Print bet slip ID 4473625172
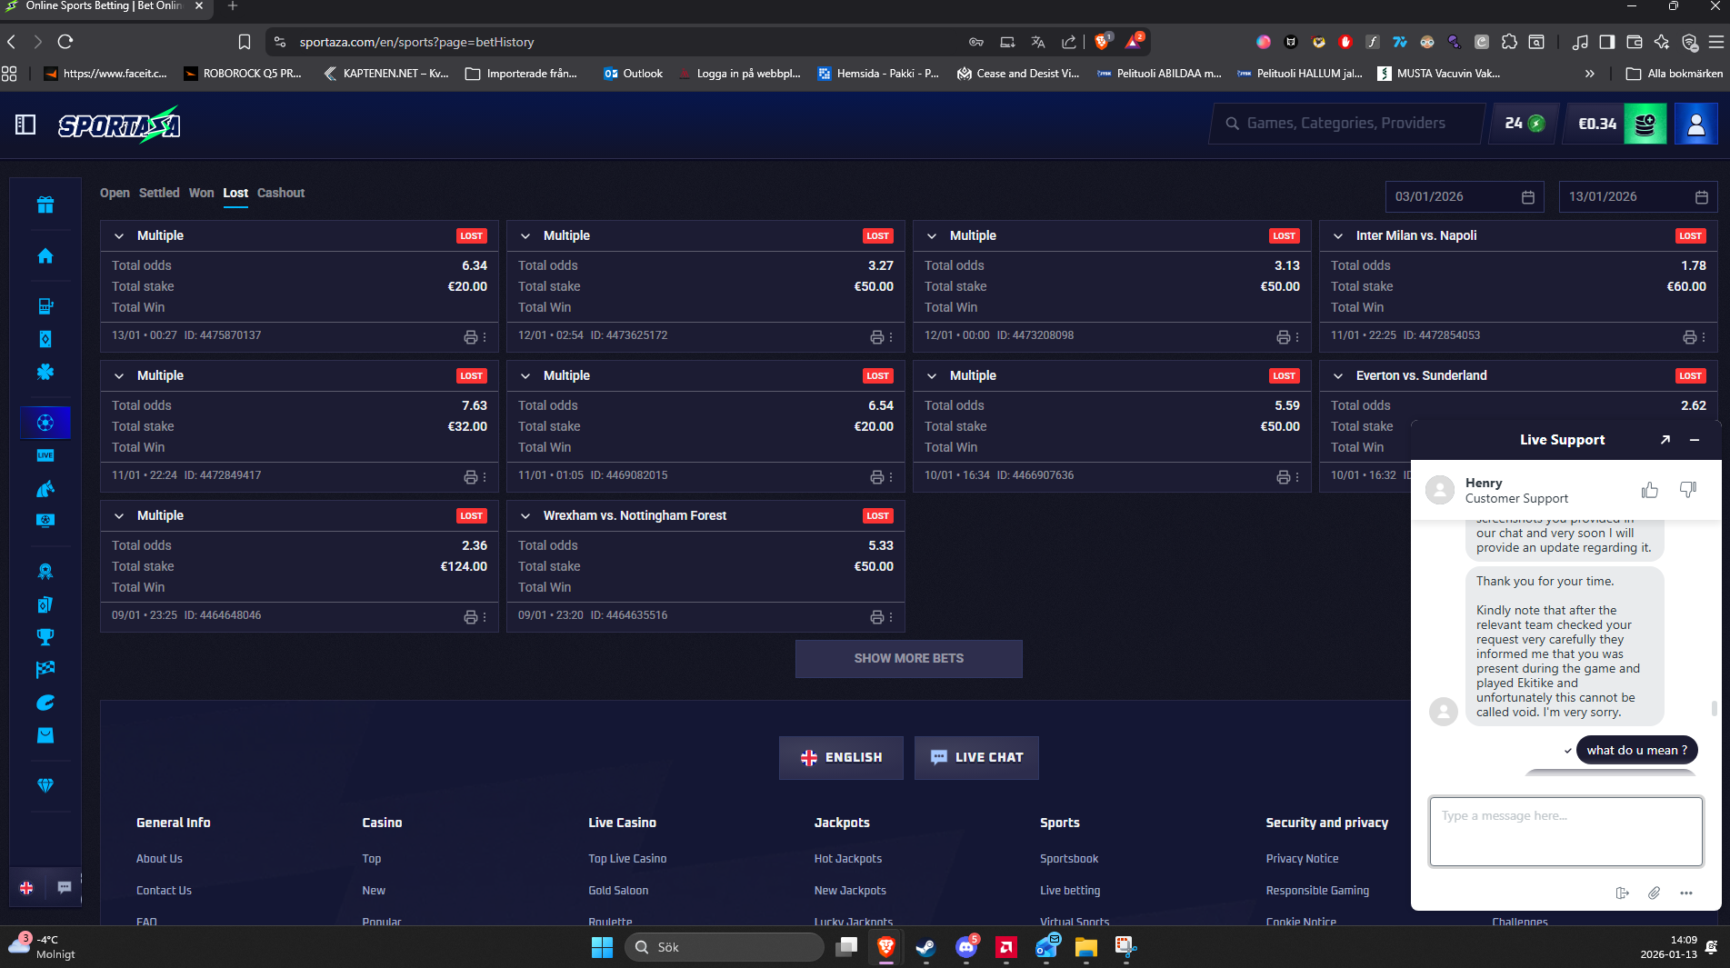 point(876,337)
